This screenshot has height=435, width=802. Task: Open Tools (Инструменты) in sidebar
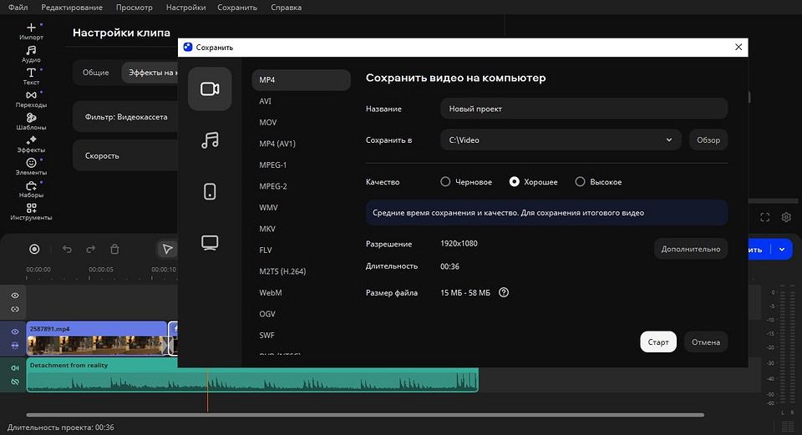tap(31, 211)
